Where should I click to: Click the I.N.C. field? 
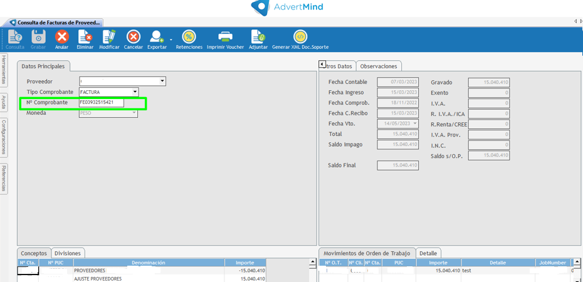(489, 145)
